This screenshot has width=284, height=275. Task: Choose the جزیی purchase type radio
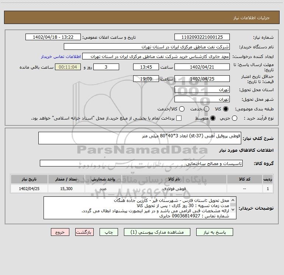tap(234, 118)
